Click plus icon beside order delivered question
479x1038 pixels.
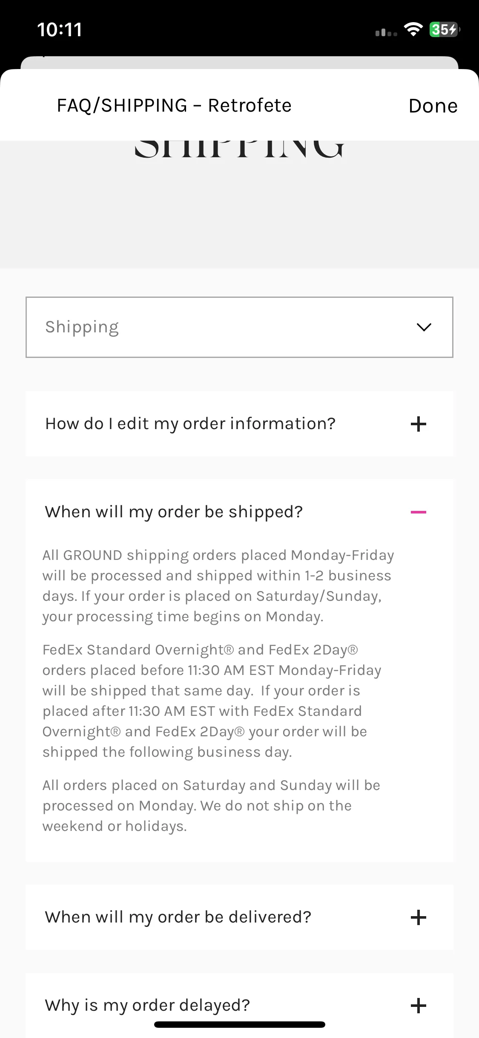(419, 917)
